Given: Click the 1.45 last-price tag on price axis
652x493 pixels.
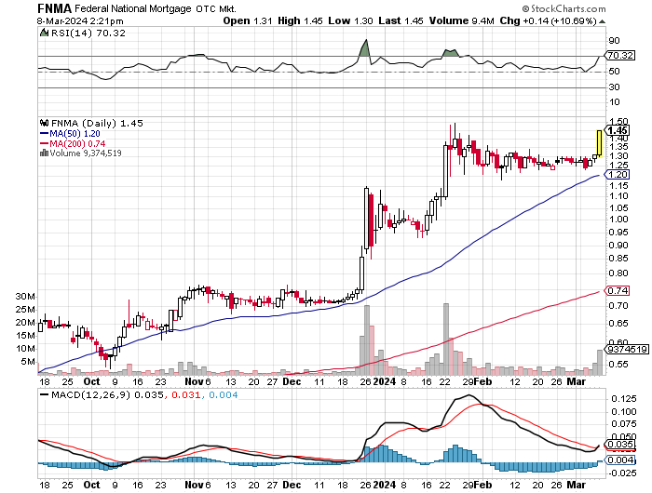Looking at the screenshot, I should (x=617, y=130).
